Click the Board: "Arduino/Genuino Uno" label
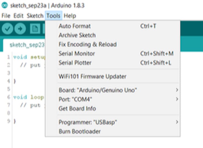 [98, 90]
